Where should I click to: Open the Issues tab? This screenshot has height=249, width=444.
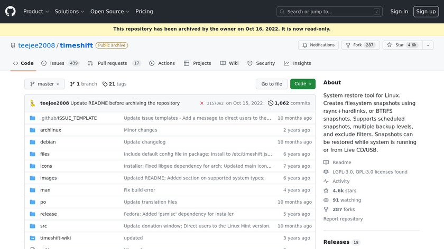click(x=60, y=63)
